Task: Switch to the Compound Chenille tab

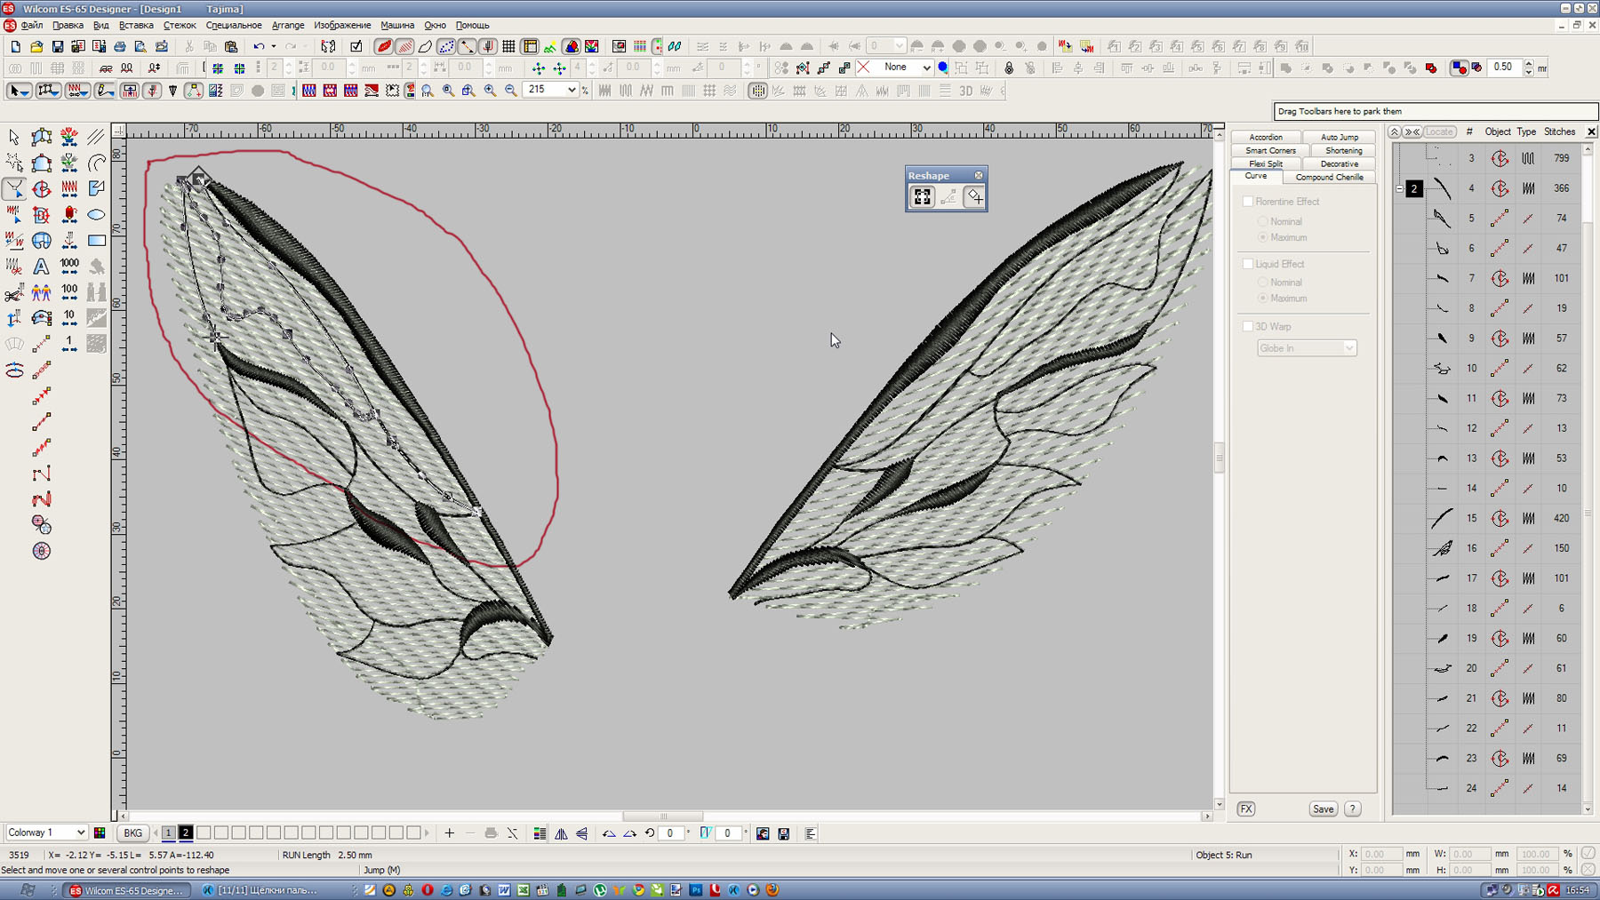Action: pyautogui.click(x=1329, y=177)
